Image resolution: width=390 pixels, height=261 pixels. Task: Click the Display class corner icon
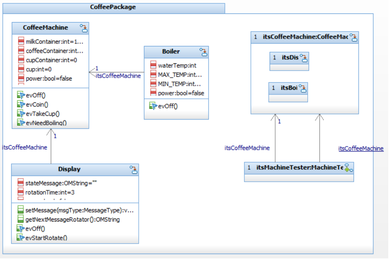point(134,170)
